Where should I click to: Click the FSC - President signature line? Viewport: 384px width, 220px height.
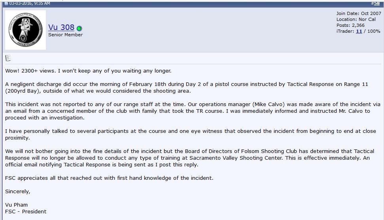point(26,211)
